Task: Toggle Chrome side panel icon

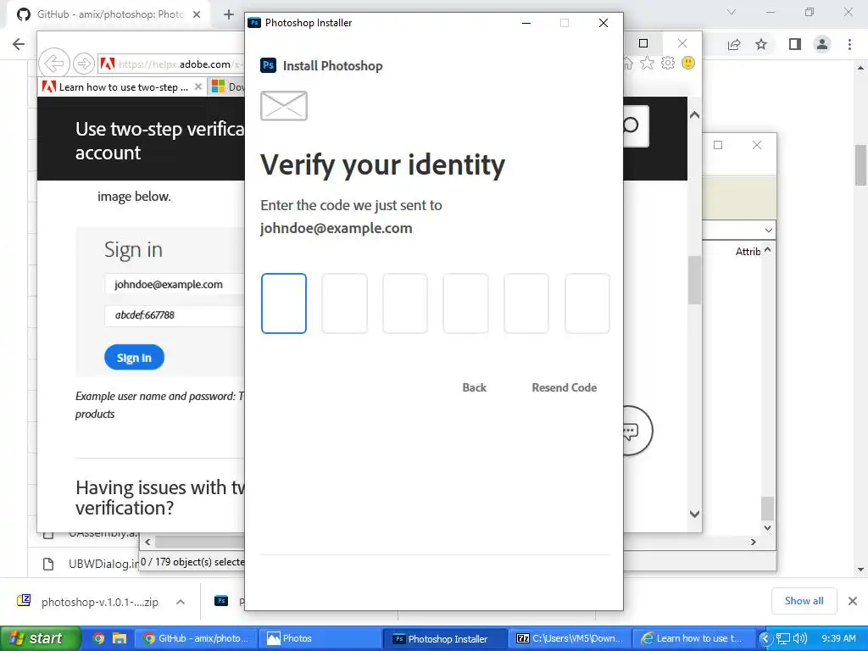Action: (x=795, y=44)
